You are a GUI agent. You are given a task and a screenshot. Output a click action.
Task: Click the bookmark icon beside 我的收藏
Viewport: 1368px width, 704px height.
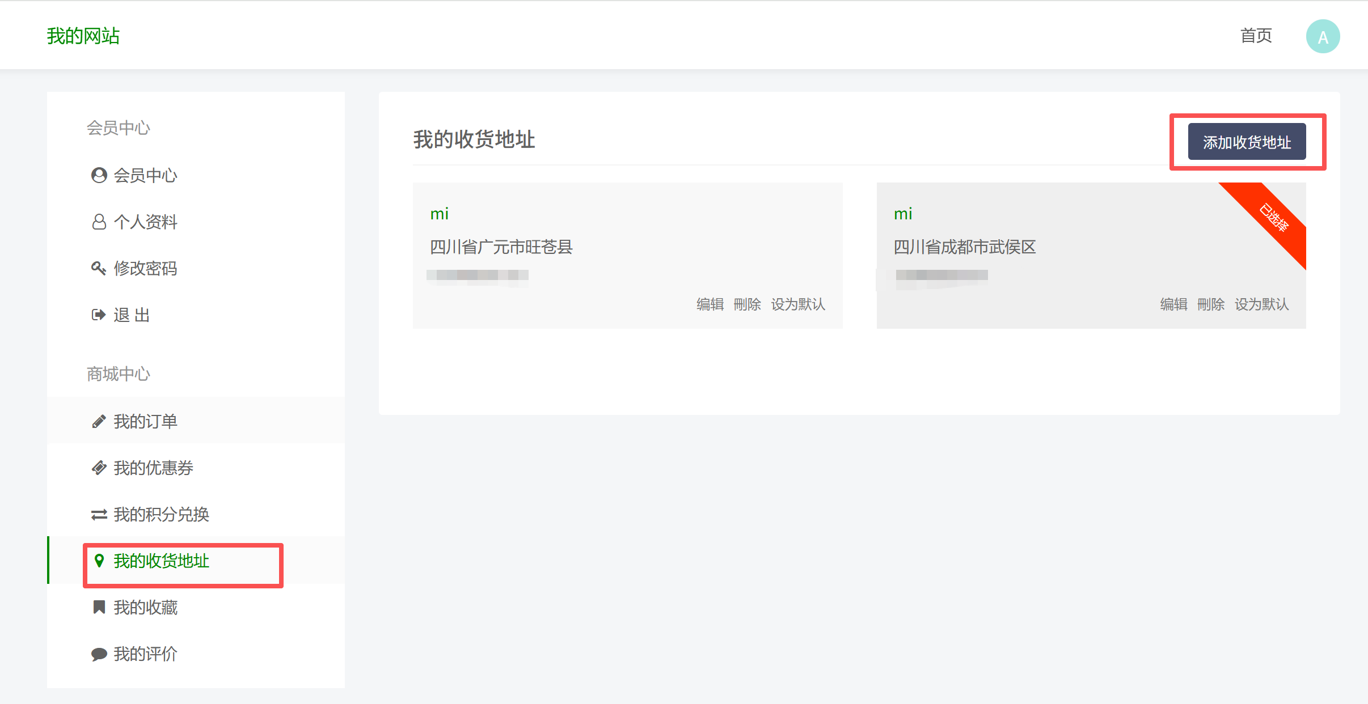99,607
